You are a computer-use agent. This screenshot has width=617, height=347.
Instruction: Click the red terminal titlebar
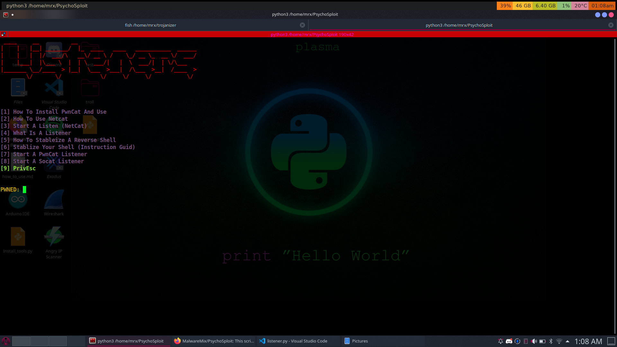(x=312, y=34)
